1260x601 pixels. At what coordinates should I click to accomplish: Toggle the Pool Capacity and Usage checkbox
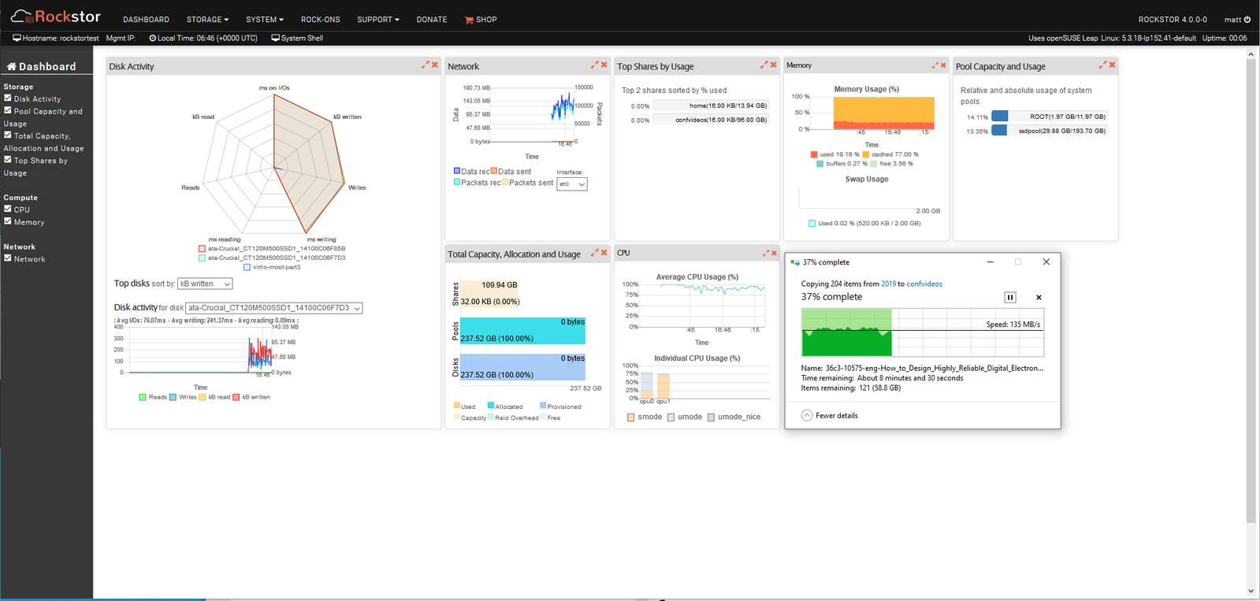pyautogui.click(x=8, y=110)
